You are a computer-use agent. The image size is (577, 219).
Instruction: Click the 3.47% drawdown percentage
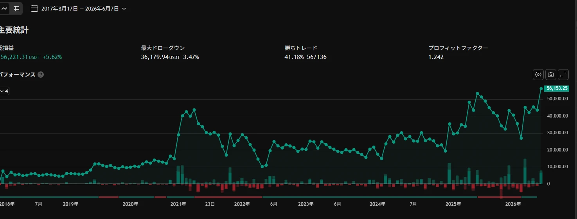(191, 57)
